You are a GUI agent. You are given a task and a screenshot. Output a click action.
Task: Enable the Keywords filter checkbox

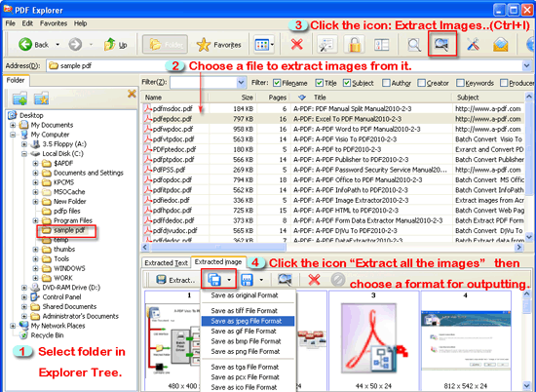coord(460,83)
